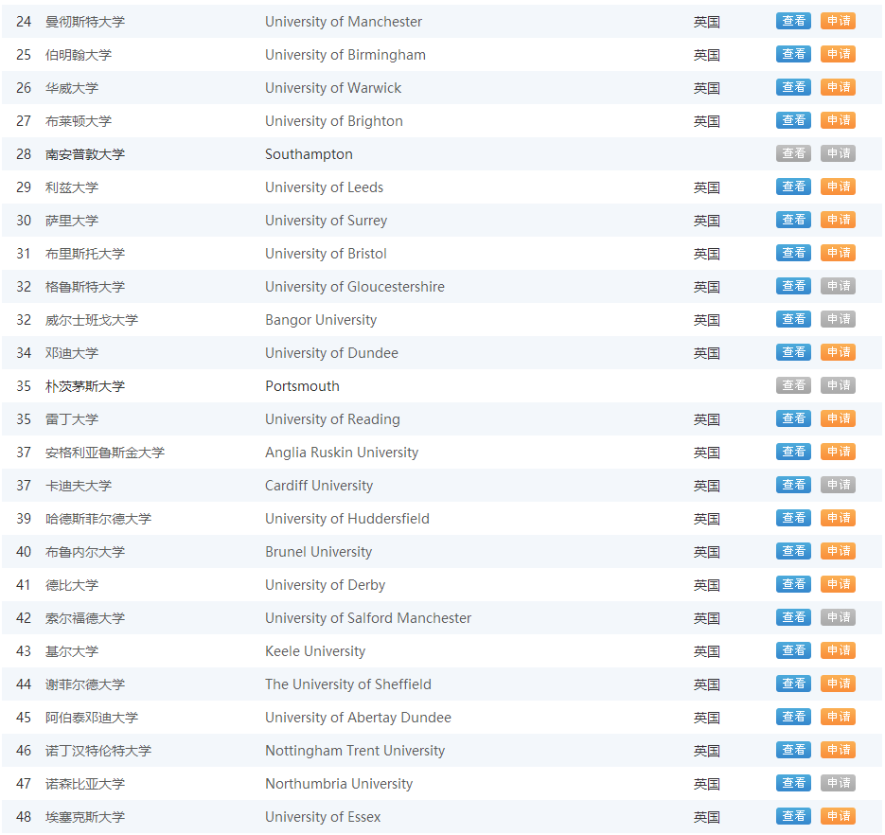Click the name 伯明翰大学
This screenshot has width=885, height=835.
tap(79, 55)
